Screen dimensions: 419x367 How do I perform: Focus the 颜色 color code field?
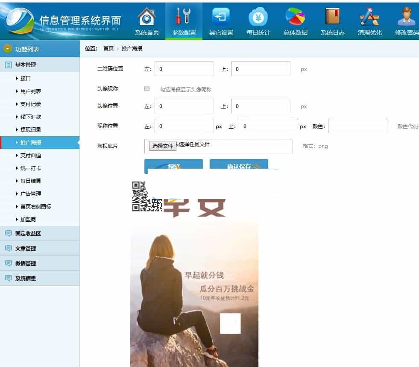coord(357,126)
